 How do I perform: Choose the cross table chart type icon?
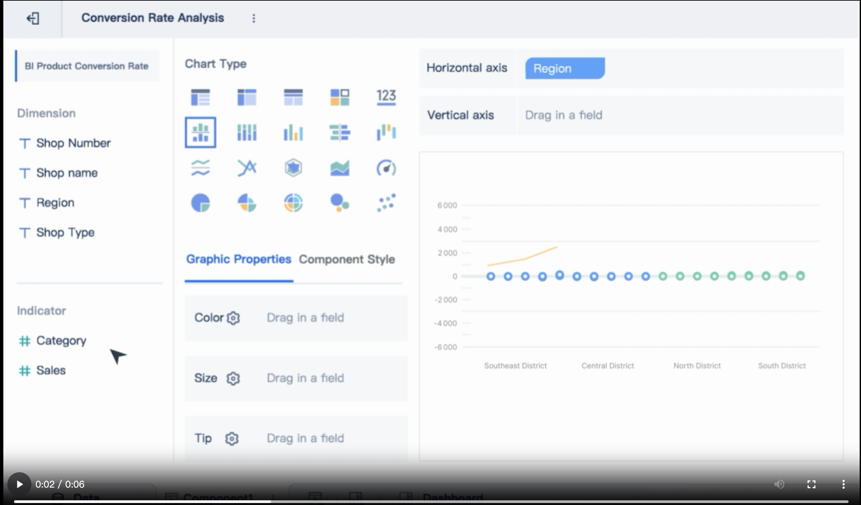pyautogui.click(x=247, y=97)
